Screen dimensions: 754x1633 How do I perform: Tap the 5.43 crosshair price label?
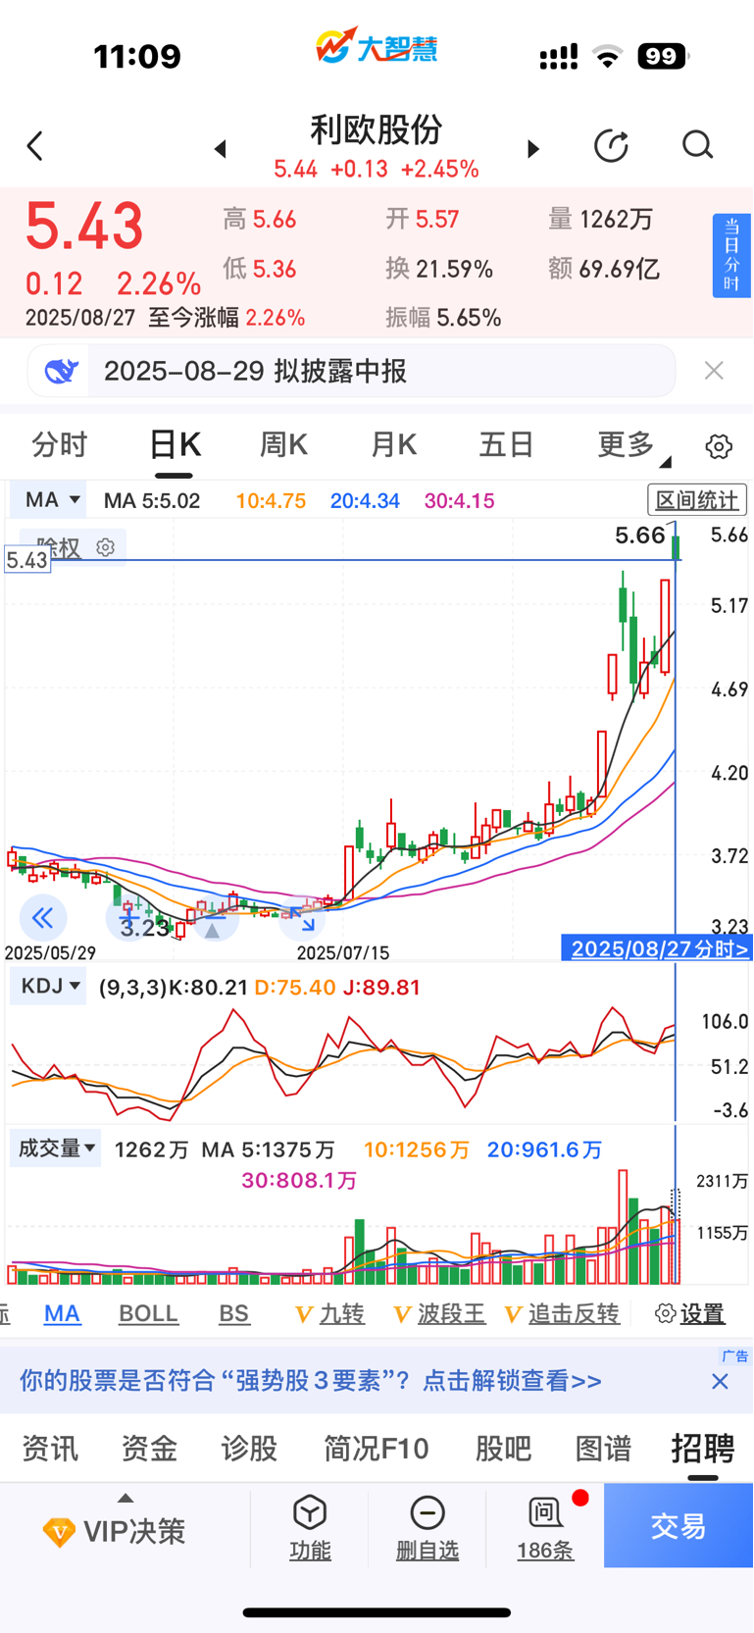(x=26, y=560)
